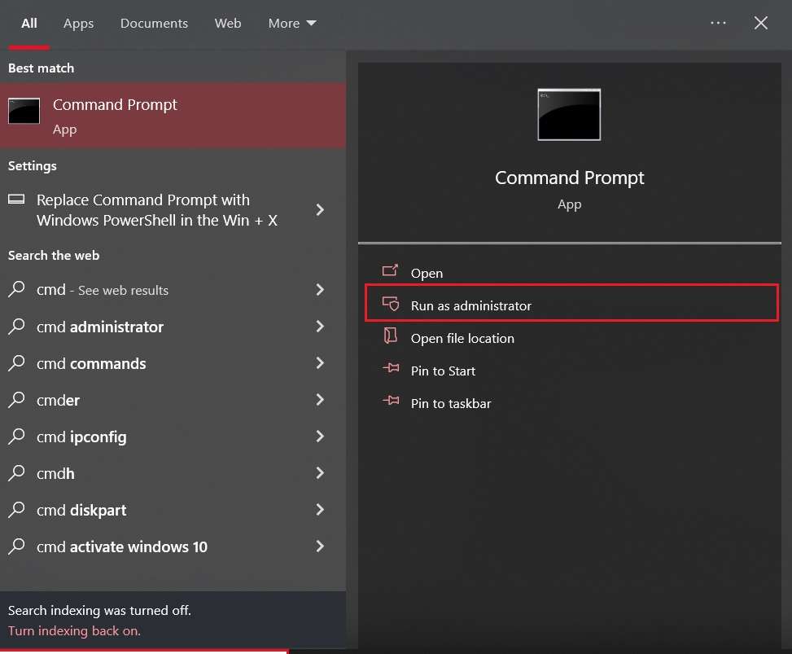
Task: Select Open in the actions list
Action: [x=427, y=274]
